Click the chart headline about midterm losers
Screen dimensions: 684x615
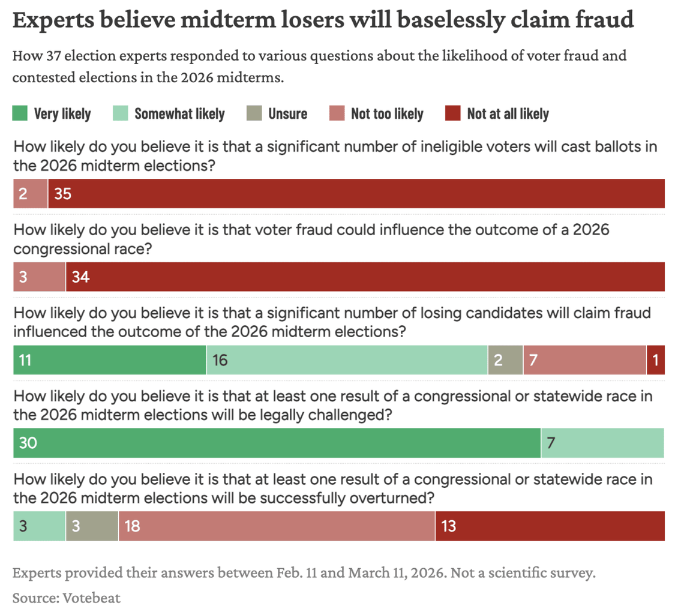(x=323, y=20)
